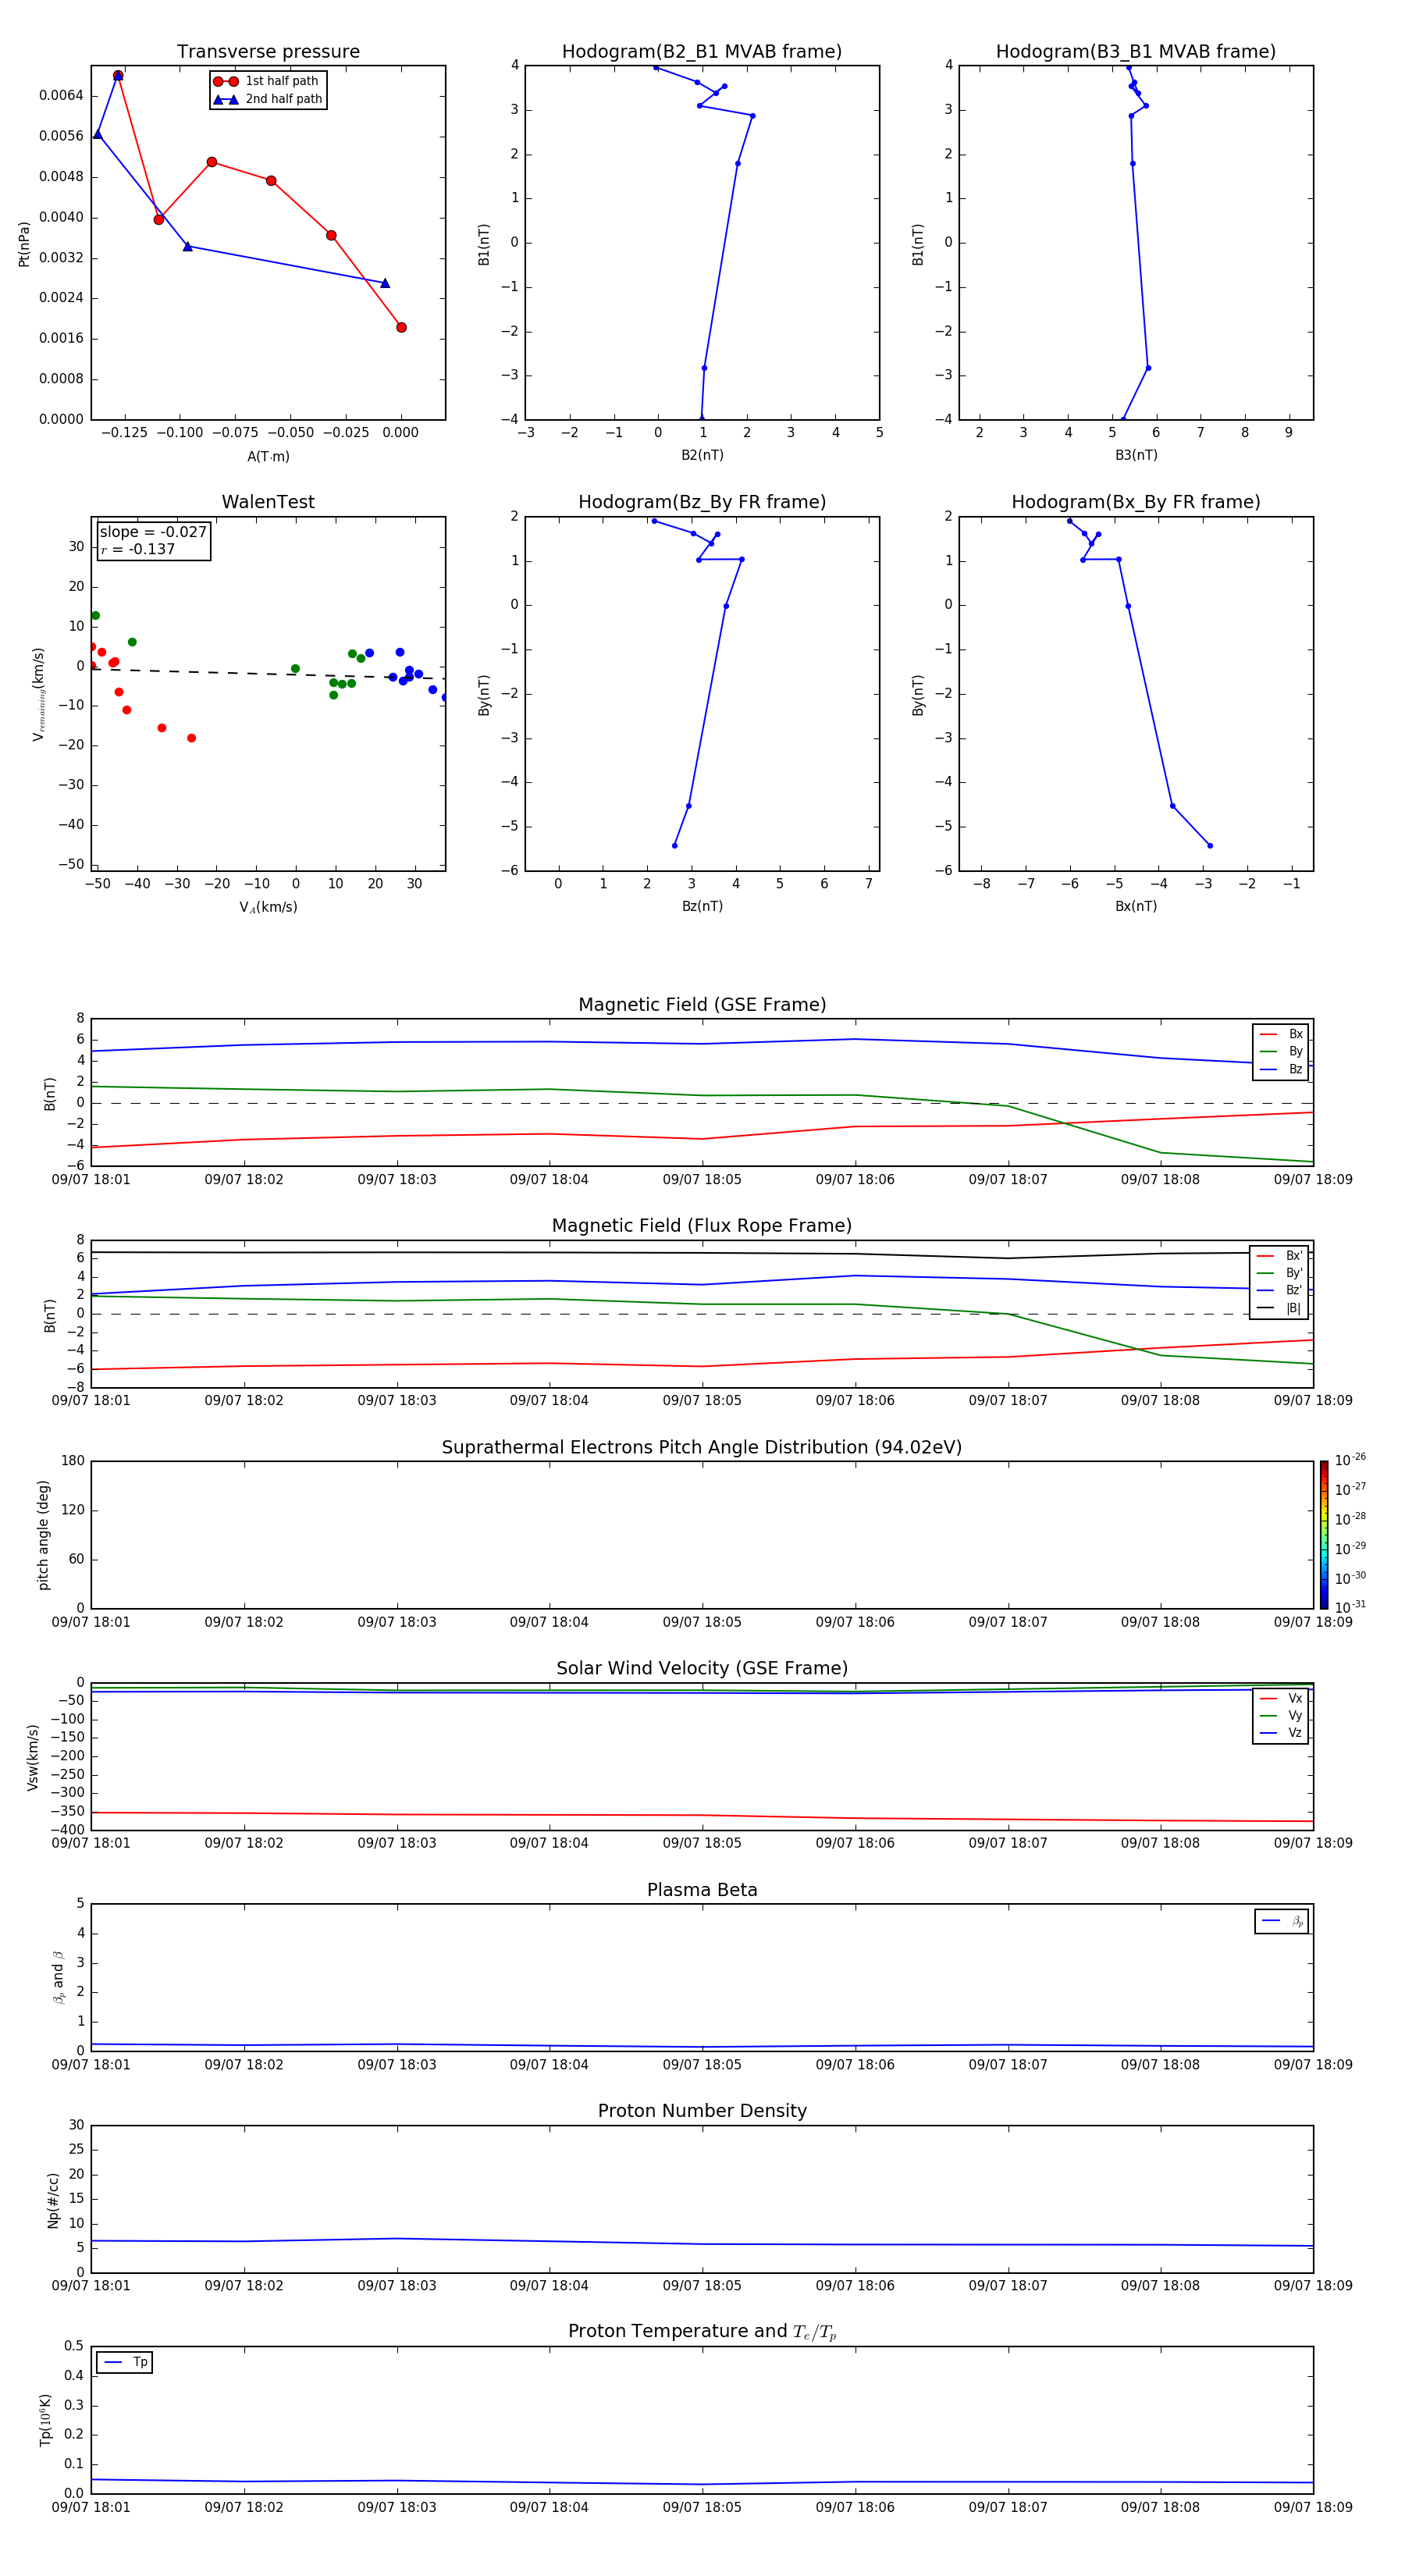Click the 'Transverse pressure' plot title

(x=268, y=51)
